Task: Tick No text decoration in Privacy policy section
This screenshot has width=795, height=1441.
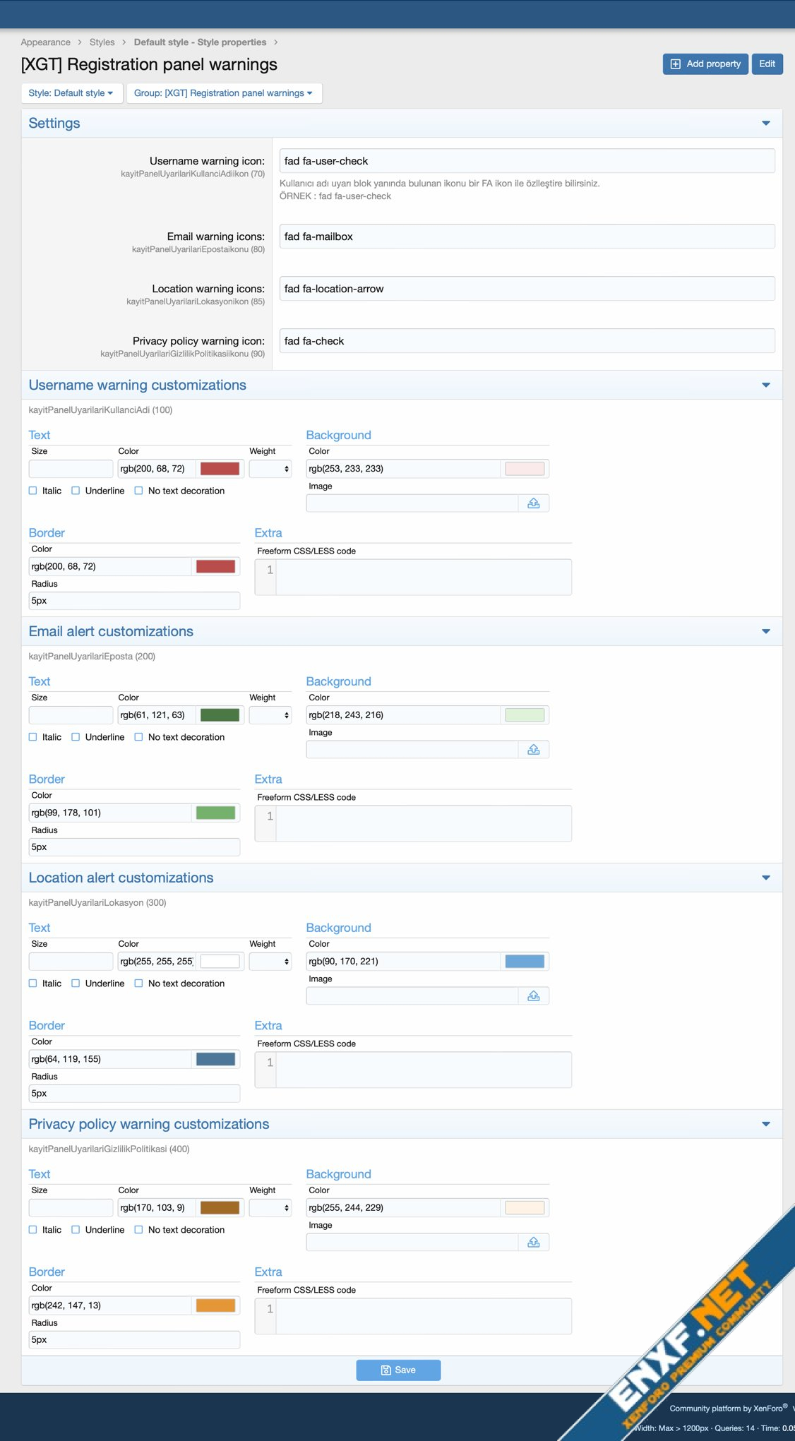Action: tap(139, 1230)
